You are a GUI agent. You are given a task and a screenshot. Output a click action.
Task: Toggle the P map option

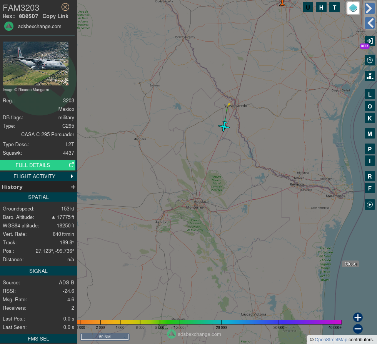tap(370, 149)
